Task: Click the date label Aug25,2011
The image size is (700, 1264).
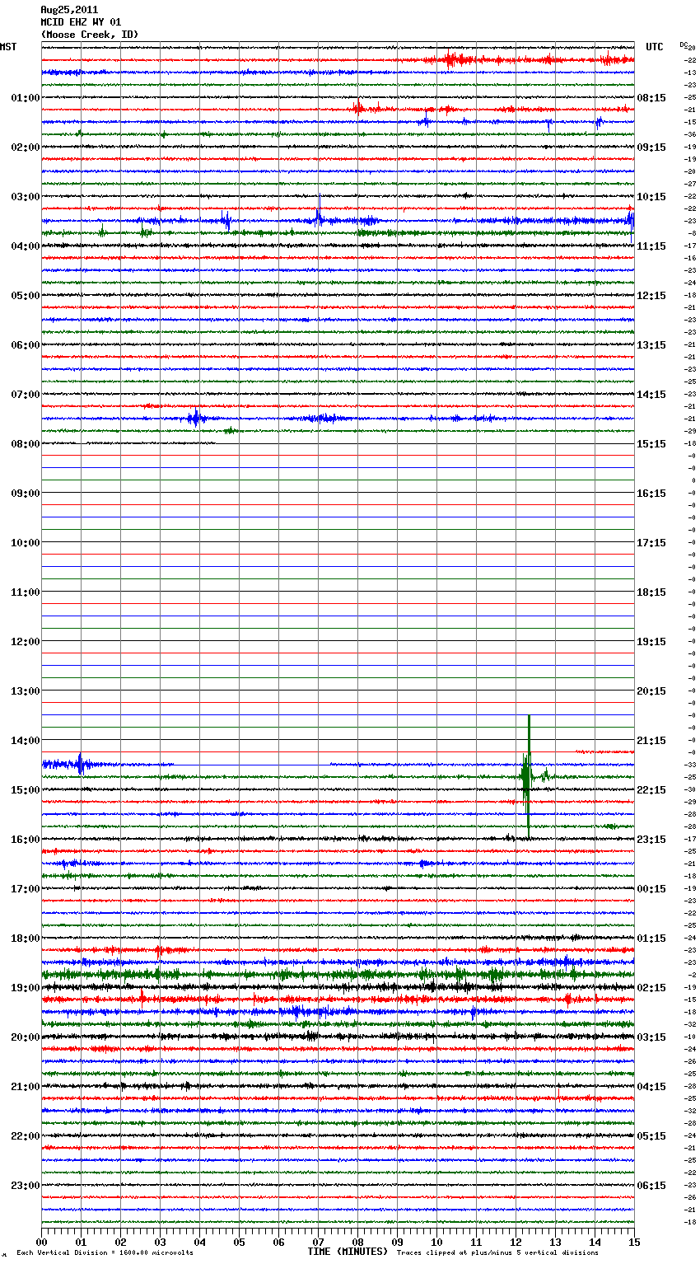Action: [69, 10]
